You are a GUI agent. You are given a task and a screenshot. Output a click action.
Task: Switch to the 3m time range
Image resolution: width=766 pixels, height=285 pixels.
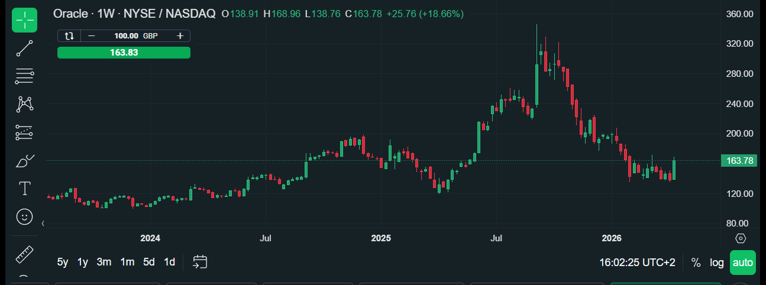(x=104, y=262)
